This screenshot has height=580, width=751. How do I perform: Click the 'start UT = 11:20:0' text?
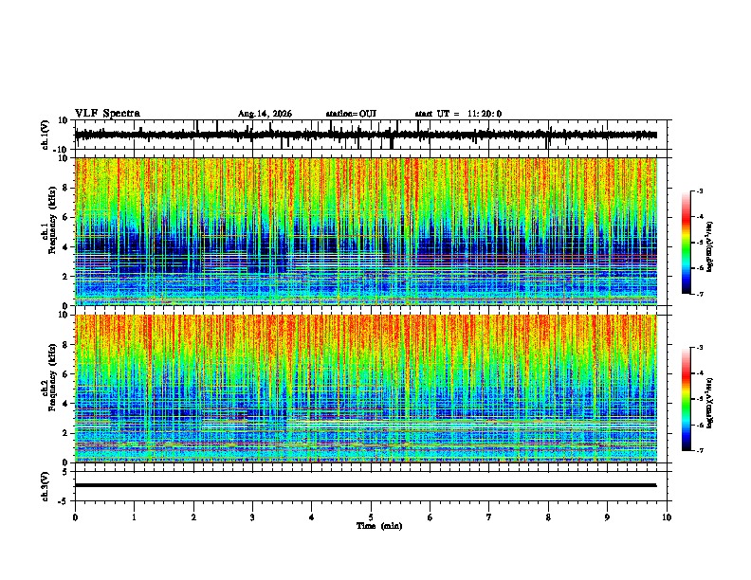click(x=458, y=114)
